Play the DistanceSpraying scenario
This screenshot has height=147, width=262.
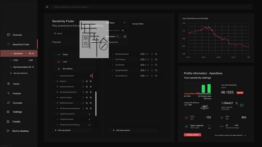click(156, 54)
